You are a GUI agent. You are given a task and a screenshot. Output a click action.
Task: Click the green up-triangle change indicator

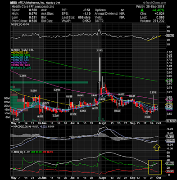(142, 10)
